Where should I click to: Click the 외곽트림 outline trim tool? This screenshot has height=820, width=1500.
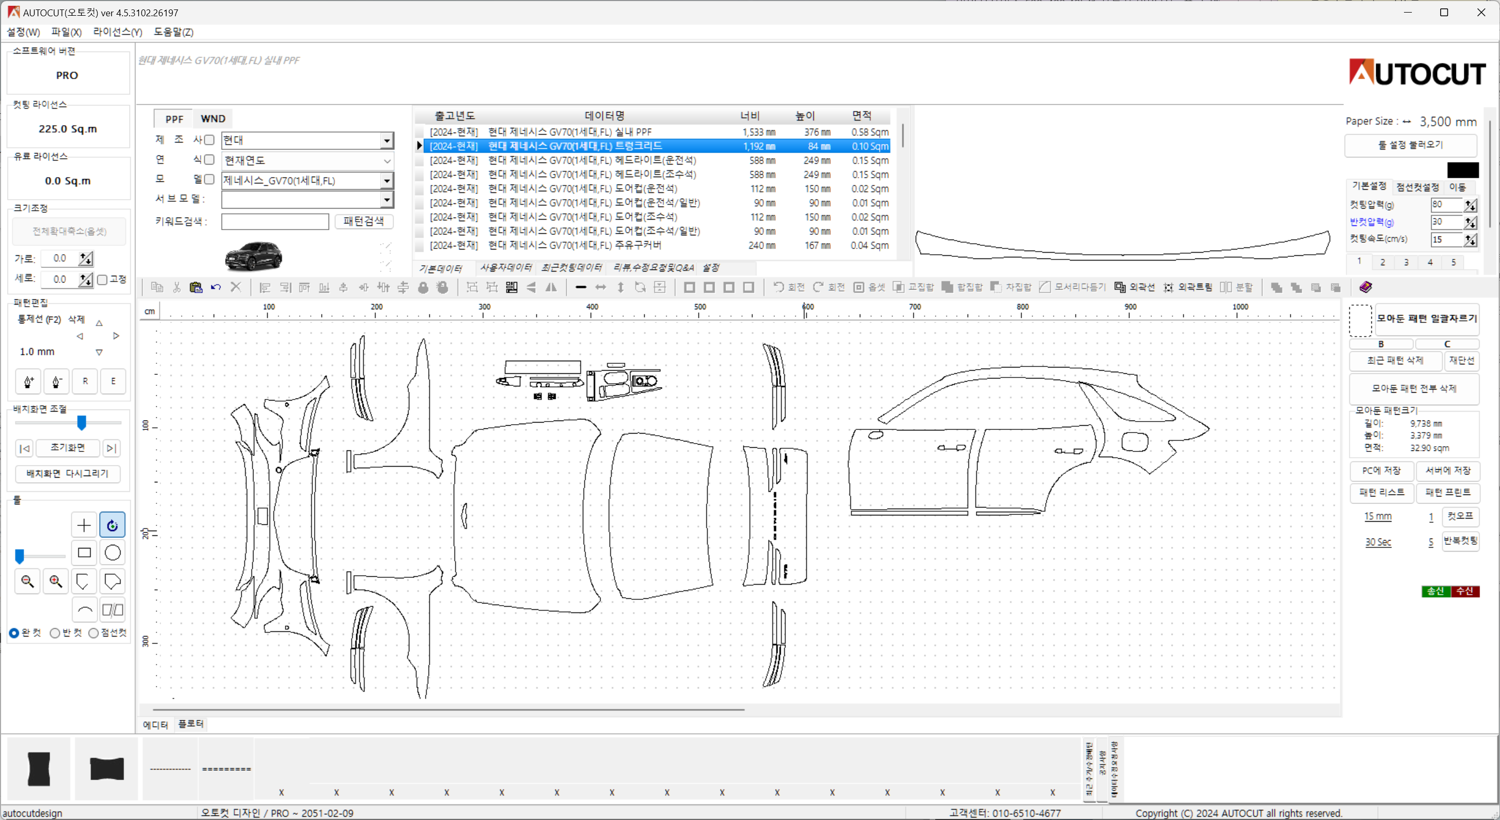[x=1188, y=287]
